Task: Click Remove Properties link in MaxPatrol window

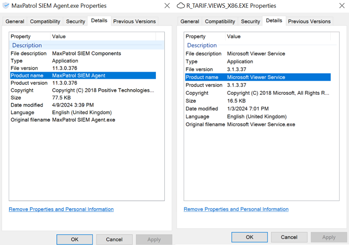Action: (x=61, y=209)
